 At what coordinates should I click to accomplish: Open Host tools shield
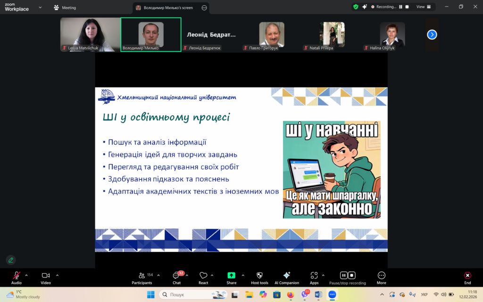click(x=259, y=278)
